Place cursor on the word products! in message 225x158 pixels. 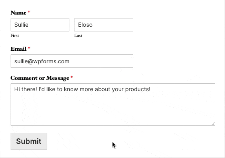(x=138, y=89)
